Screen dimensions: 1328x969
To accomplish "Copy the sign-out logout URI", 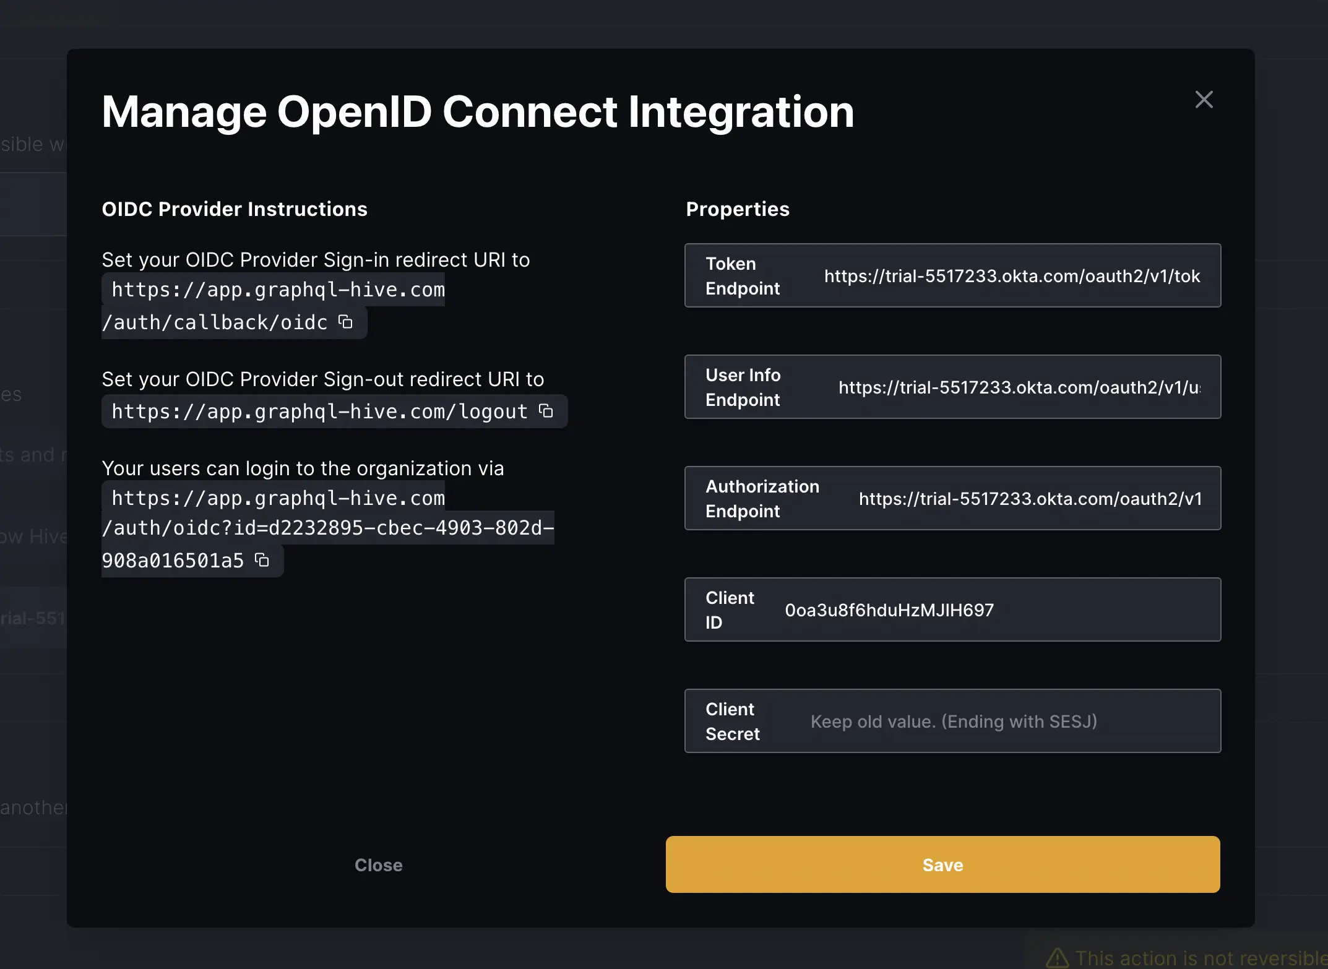I will click(x=546, y=411).
